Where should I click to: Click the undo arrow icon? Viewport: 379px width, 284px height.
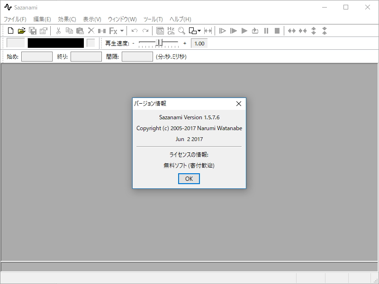[x=135, y=31]
